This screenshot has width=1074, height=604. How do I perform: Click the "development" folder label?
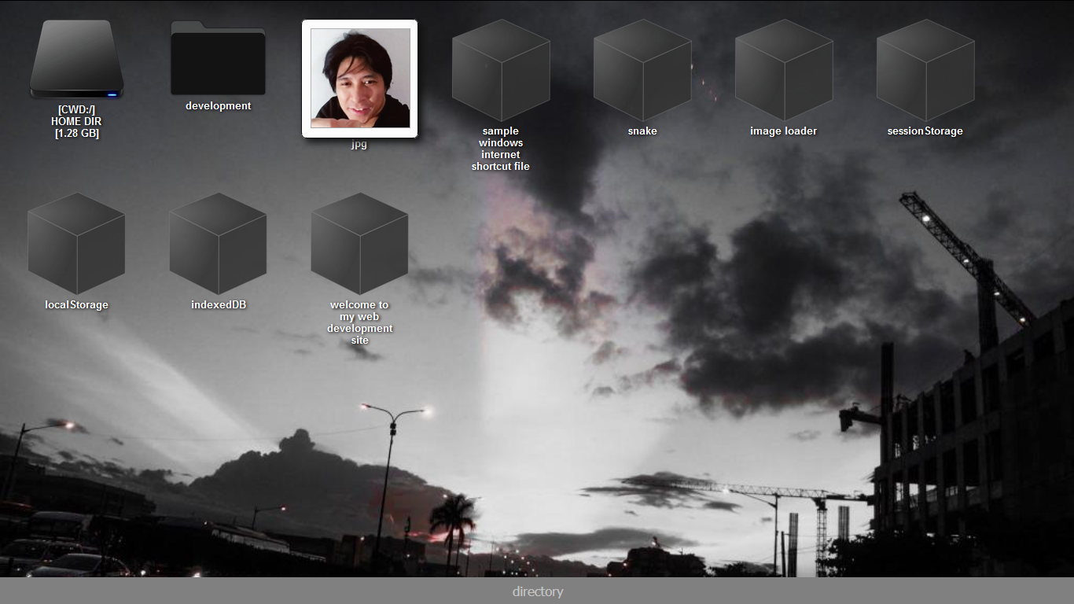219,106
